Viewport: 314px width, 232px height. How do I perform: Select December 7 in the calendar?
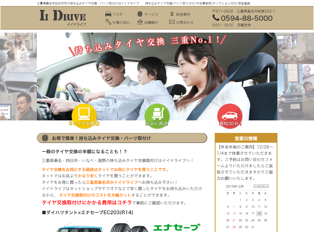(x=234, y=207)
